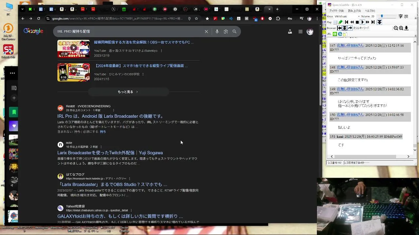Viewport: 419px width, 235px height.
Task: Click the 持ち must-include link
Action: click(x=103, y=132)
